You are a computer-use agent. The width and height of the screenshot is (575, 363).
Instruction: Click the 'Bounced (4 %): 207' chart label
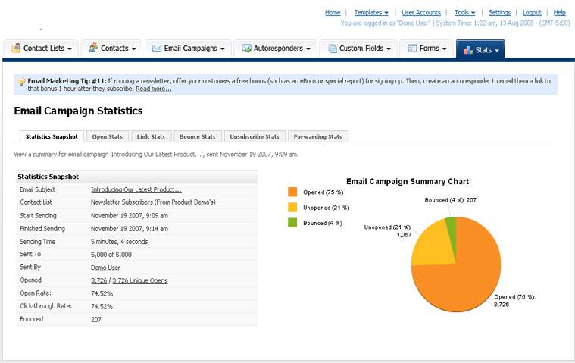point(450,200)
